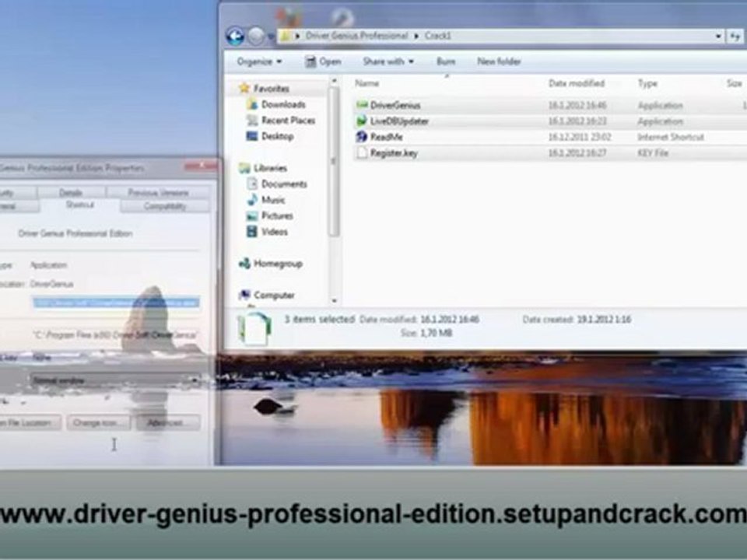Image resolution: width=747 pixels, height=560 pixels.
Task: Click the Register.key file icon
Action: (x=362, y=153)
